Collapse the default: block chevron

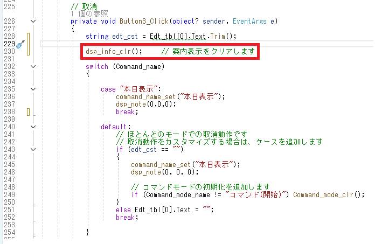pos(34,127)
